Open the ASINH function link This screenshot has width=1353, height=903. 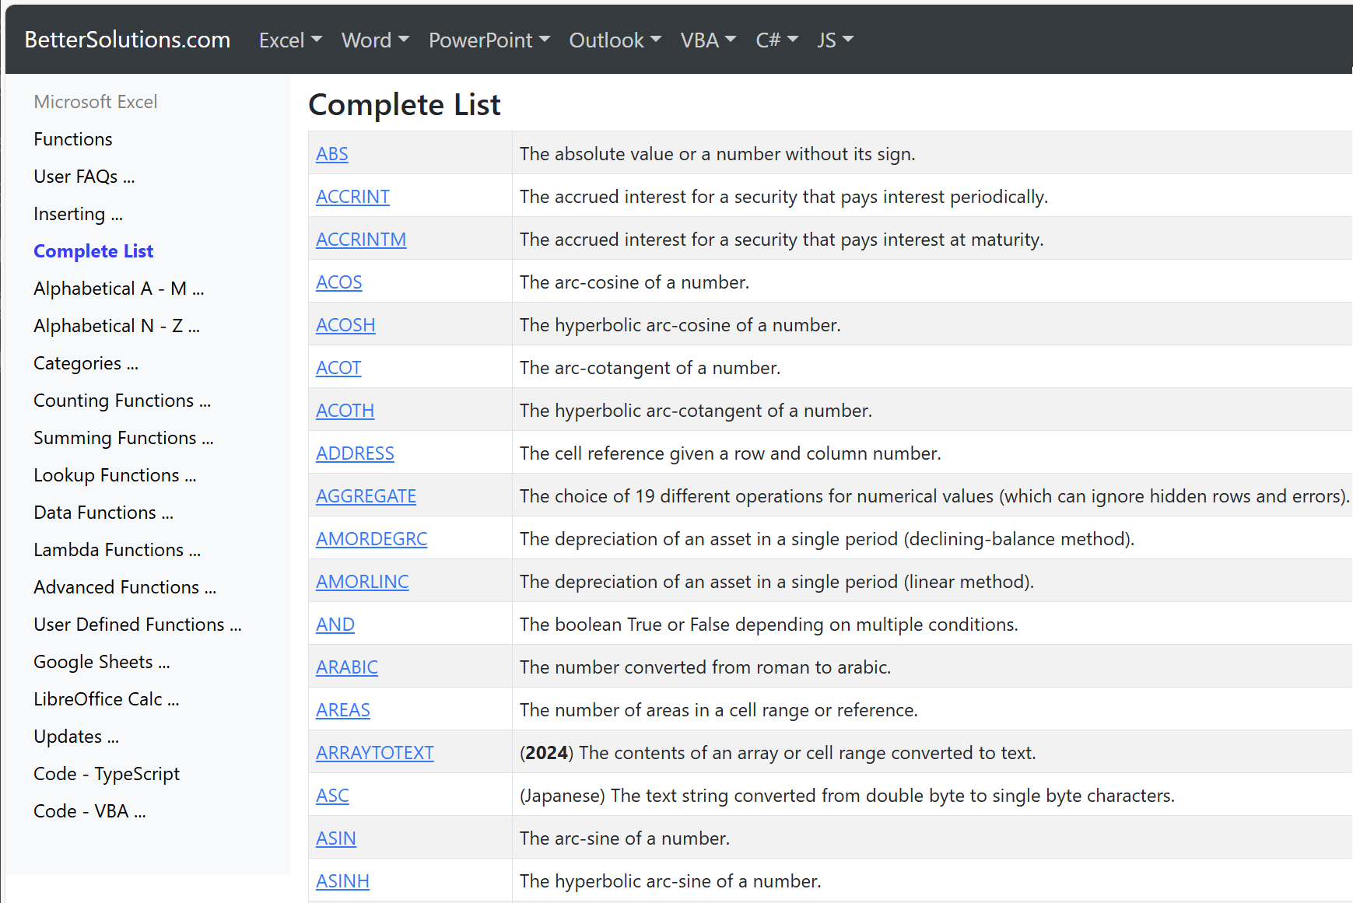(x=343, y=881)
